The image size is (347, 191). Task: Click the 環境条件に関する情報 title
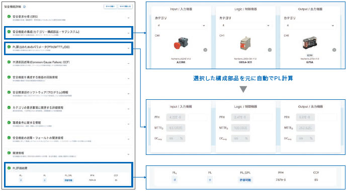point(27,122)
